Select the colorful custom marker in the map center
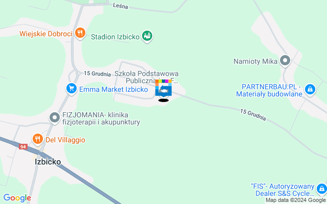 [163, 88]
